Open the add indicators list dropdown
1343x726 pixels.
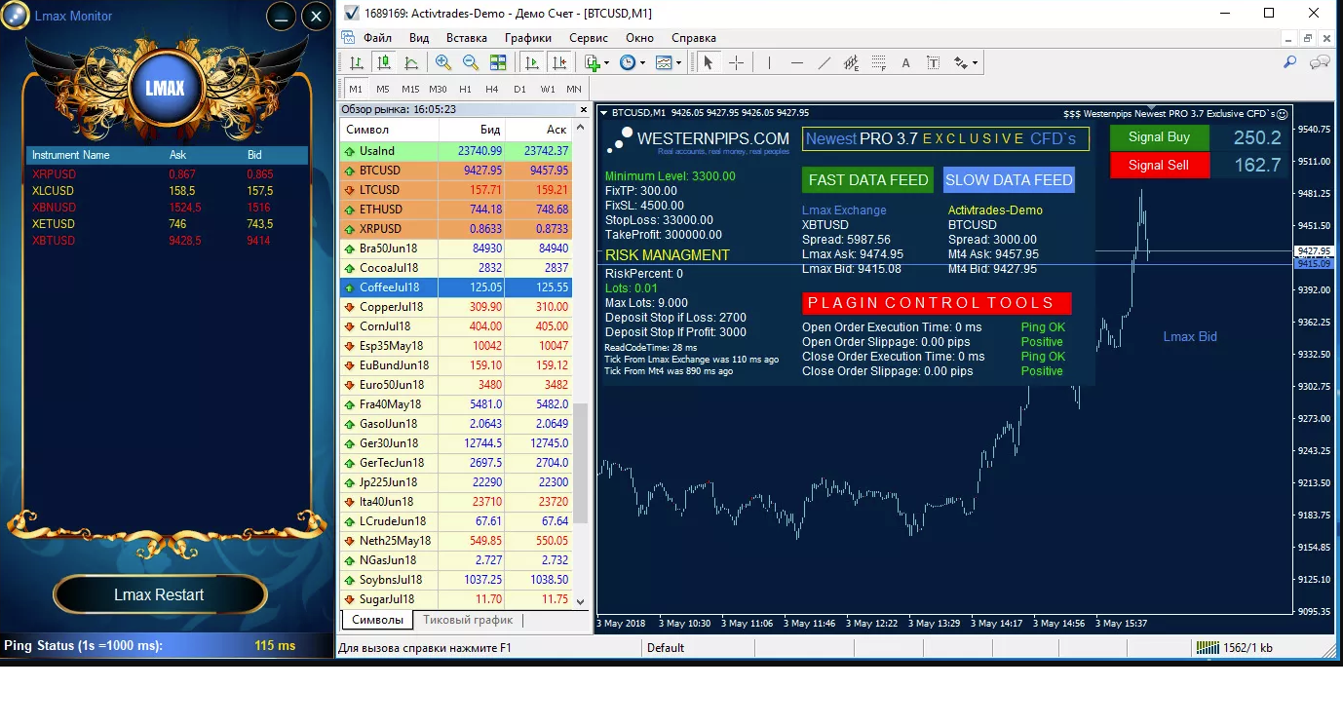click(596, 62)
